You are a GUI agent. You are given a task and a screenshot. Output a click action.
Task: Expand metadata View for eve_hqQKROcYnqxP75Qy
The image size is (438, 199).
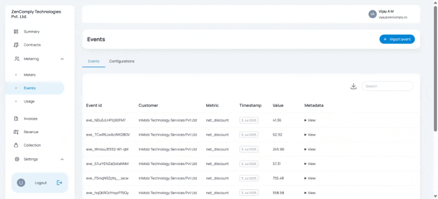click(310, 192)
